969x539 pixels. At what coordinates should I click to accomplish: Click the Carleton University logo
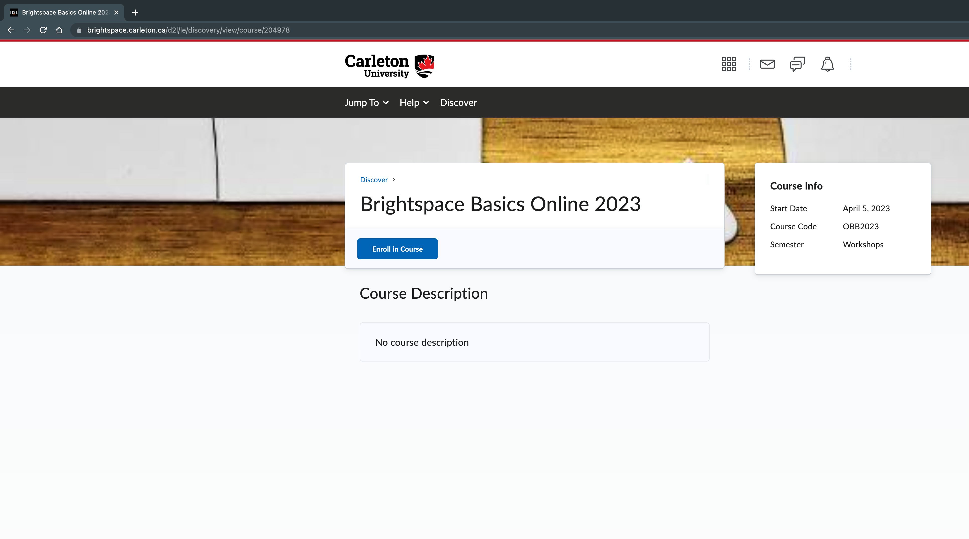point(389,66)
